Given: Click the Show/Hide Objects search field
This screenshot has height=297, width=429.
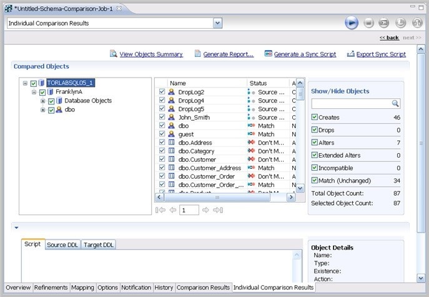Looking at the screenshot, I should click(x=352, y=103).
